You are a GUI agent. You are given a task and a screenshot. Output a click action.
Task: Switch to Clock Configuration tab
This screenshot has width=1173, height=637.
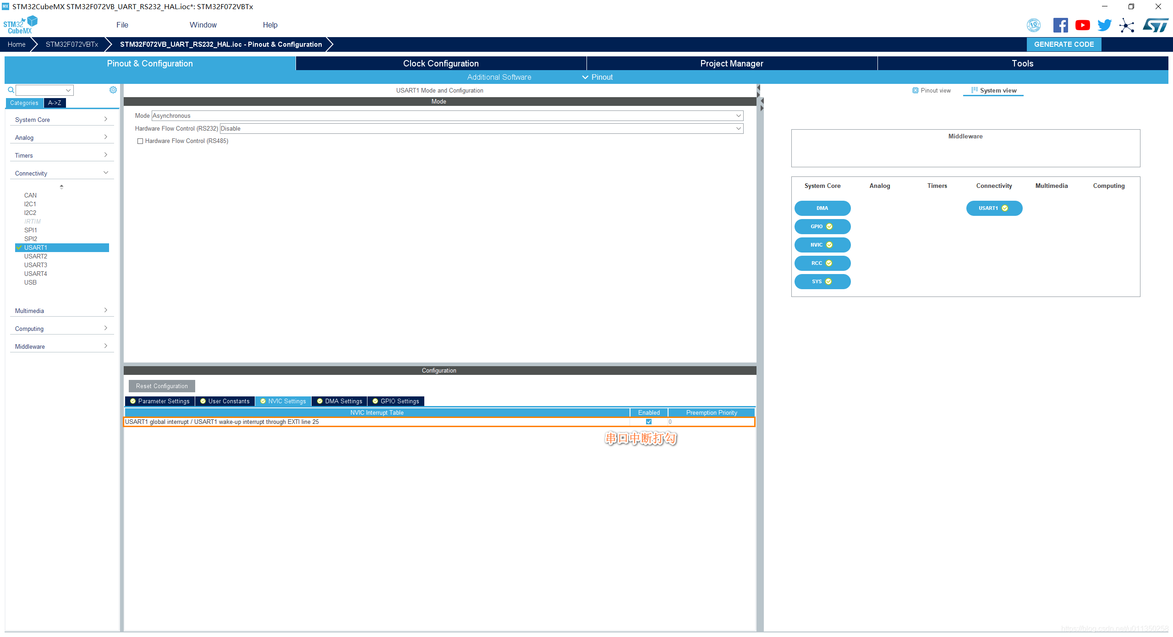point(441,63)
